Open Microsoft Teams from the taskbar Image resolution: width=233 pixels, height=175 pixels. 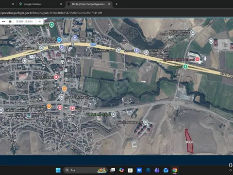157,170
